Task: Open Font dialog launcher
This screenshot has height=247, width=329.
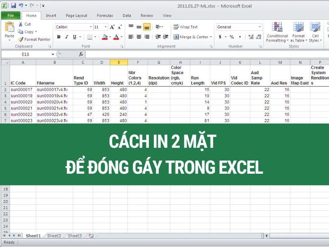Action: point(122,47)
